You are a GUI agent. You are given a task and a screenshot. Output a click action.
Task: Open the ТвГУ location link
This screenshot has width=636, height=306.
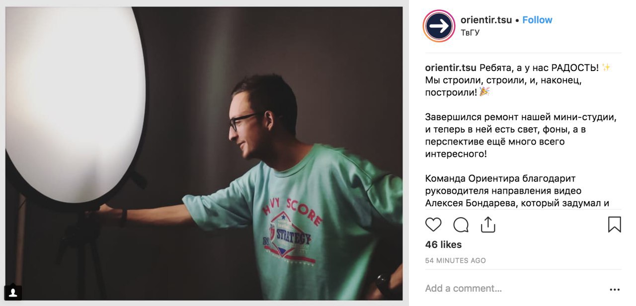tap(470, 33)
